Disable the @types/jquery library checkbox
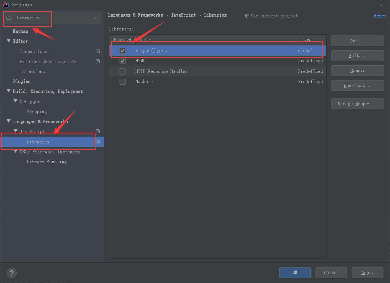This screenshot has width=390, height=283. 122,51
